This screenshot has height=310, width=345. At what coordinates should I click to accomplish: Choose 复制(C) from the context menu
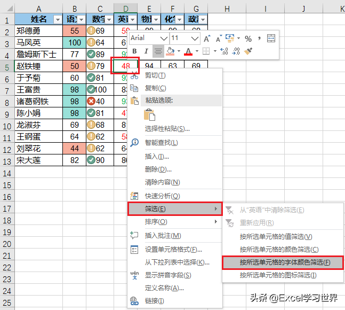175,88
